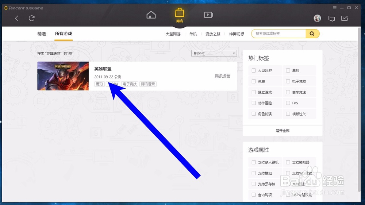Check 支持控制器 attribute
The height and width of the screenshot is (205, 365).
pyautogui.click(x=288, y=162)
